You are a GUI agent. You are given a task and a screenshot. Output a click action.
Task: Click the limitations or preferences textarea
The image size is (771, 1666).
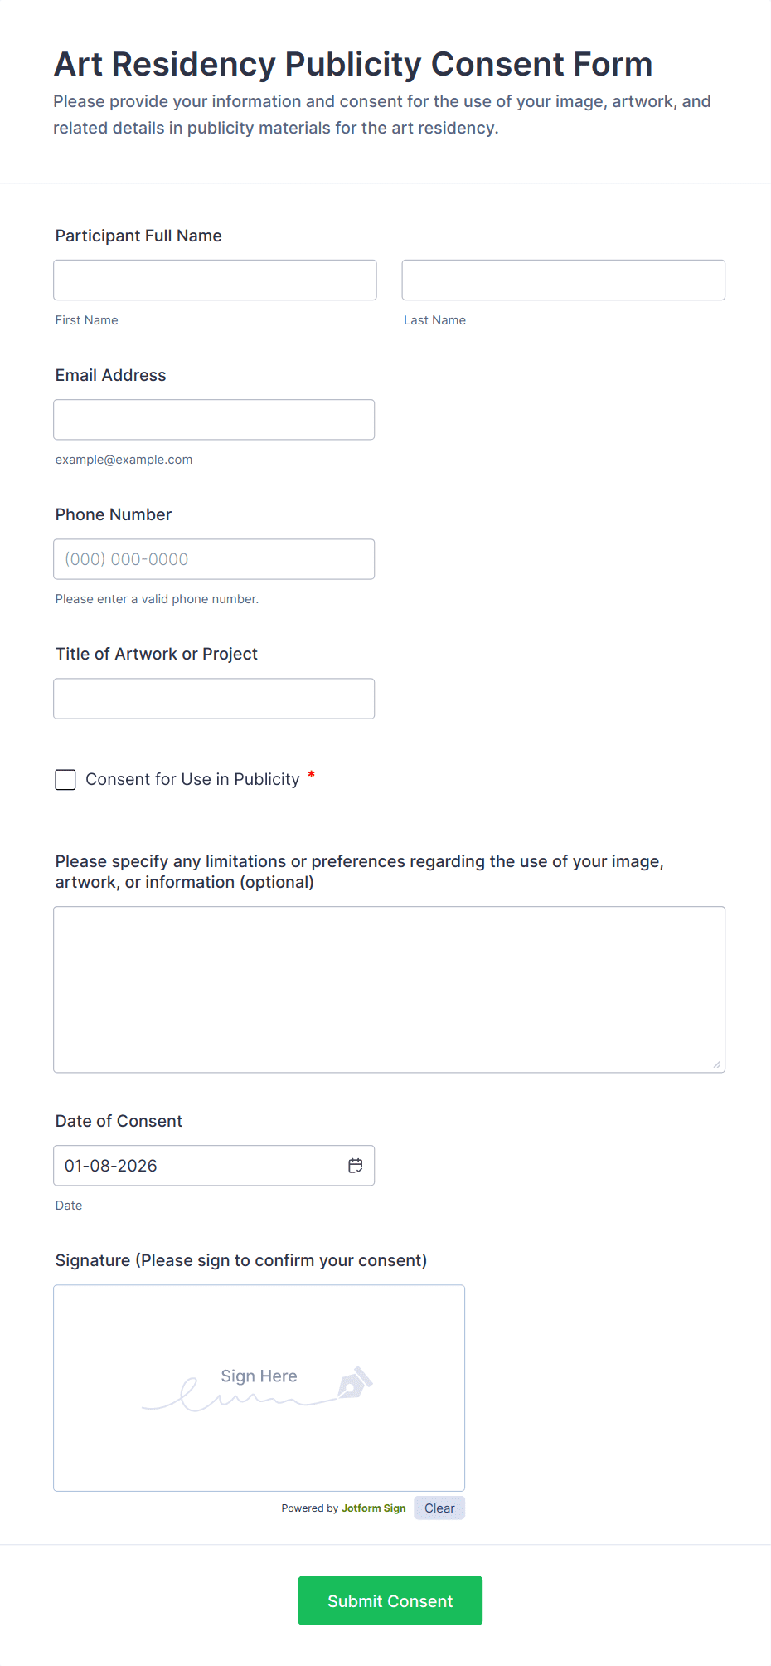pos(389,989)
